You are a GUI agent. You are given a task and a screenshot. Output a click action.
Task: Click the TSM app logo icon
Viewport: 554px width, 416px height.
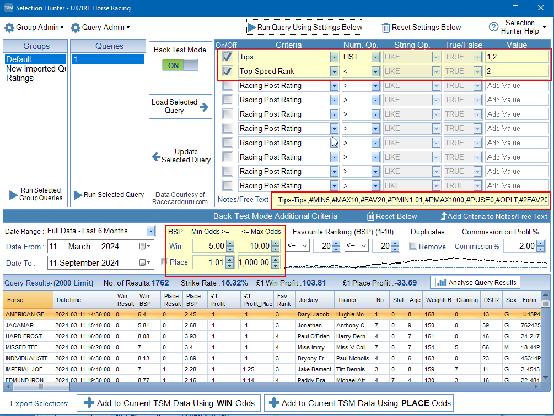(8, 8)
